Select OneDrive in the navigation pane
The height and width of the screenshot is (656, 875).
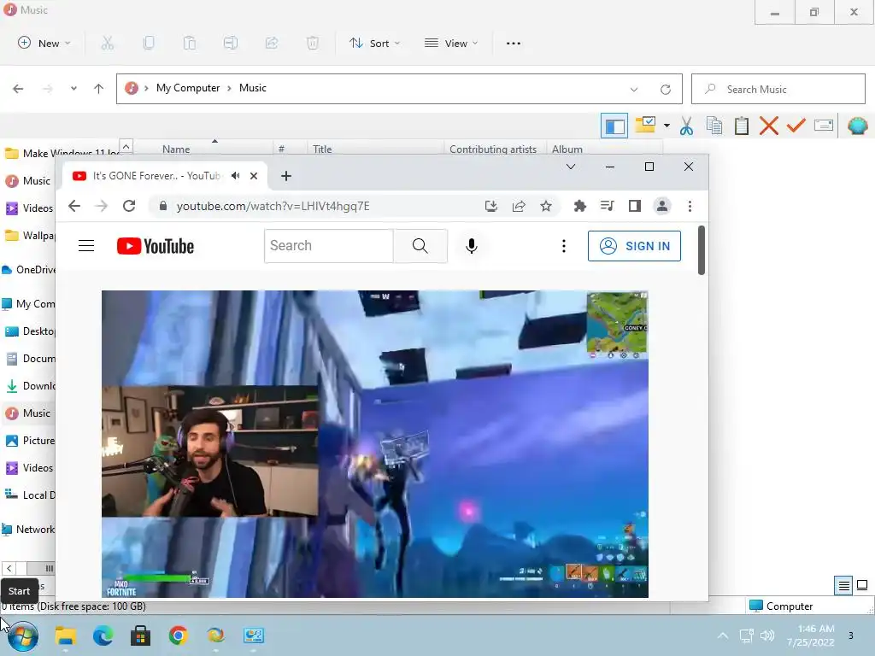tap(29, 270)
